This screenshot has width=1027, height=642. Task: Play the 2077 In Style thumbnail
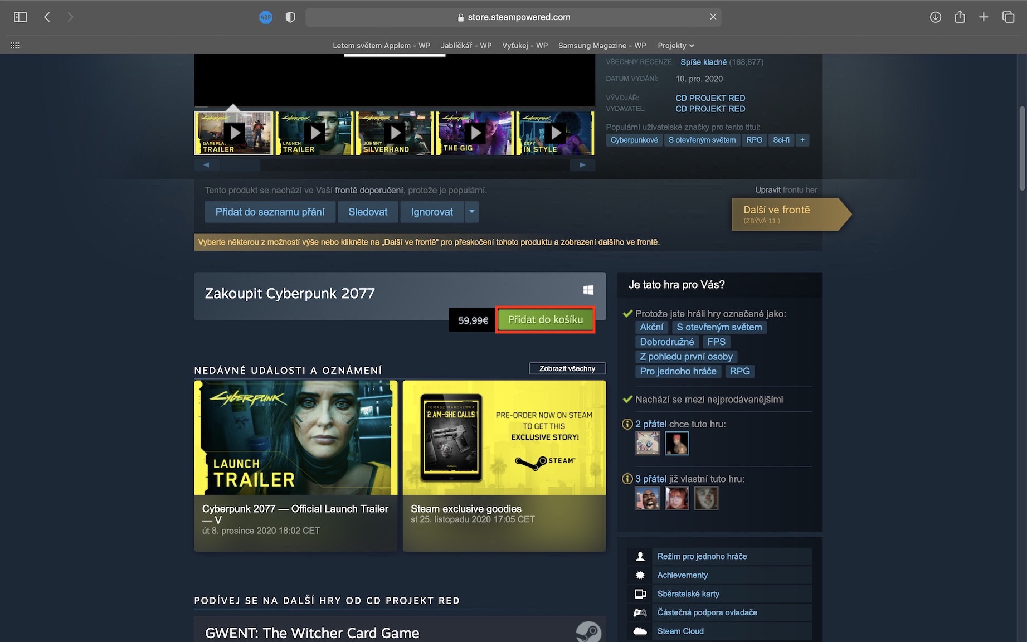(555, 133)
